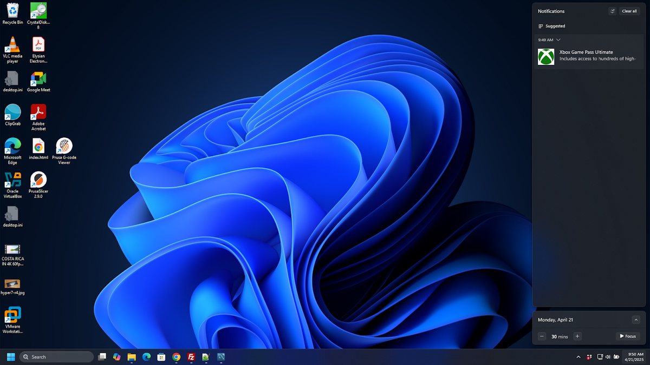Viewport: 650px width, 365px height.
Task: Click the tray icon with red badge
Action: click(589, 357)
